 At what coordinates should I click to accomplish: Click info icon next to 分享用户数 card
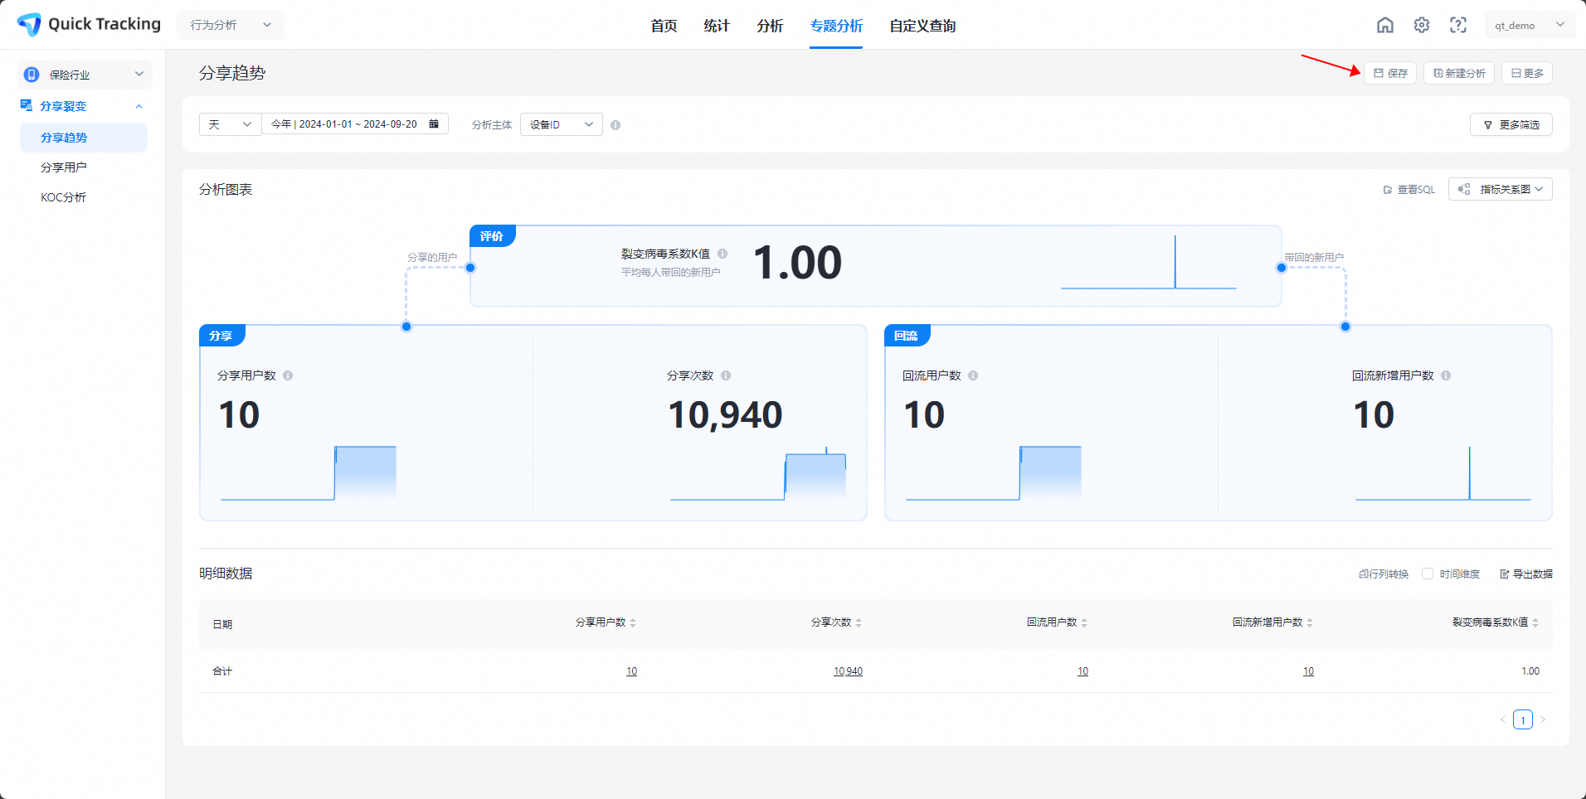click(288, 375)
